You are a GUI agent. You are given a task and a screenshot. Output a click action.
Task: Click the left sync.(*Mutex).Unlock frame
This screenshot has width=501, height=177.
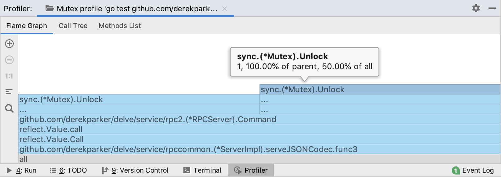[x=139, y=99]
